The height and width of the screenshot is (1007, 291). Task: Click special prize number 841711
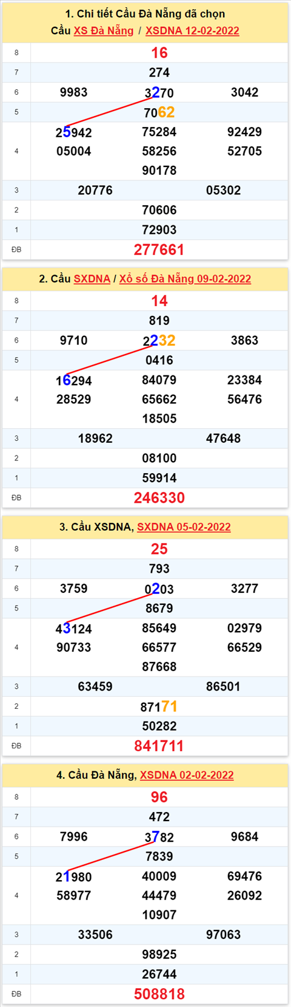(159, 746)
